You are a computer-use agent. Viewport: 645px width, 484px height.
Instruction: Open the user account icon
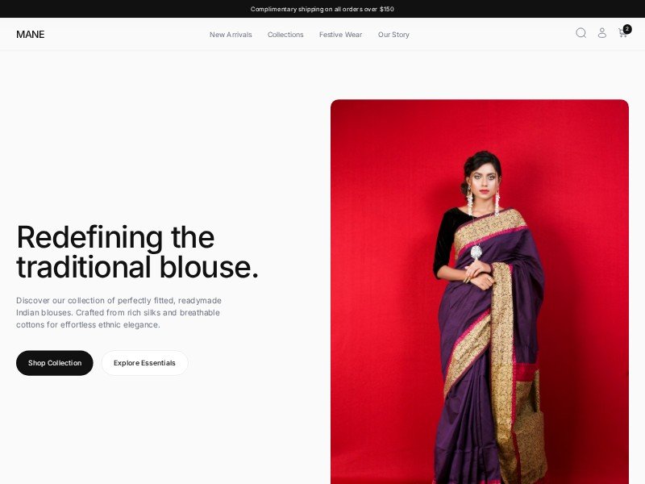point(601,33)
